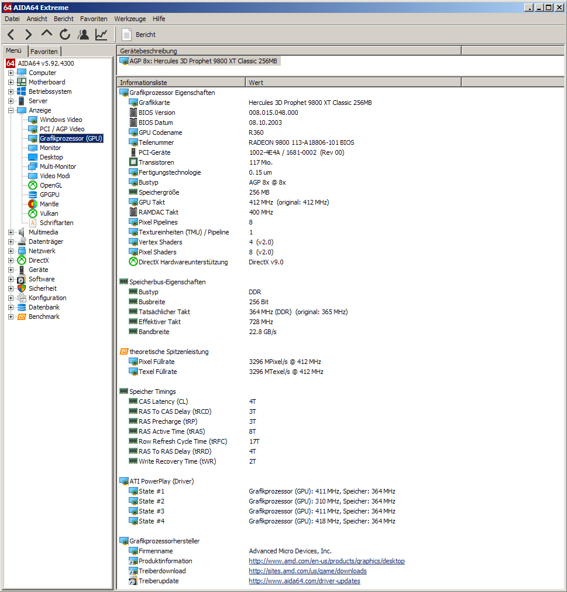The width and height of the screenshot is (567, 592).
Task: Click the theoretische Spitzenleistung orange icon
Action: click(x=123, y=352)
